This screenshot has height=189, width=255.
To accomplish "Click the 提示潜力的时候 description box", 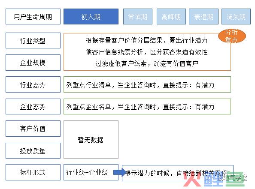I will pos(178,173).
